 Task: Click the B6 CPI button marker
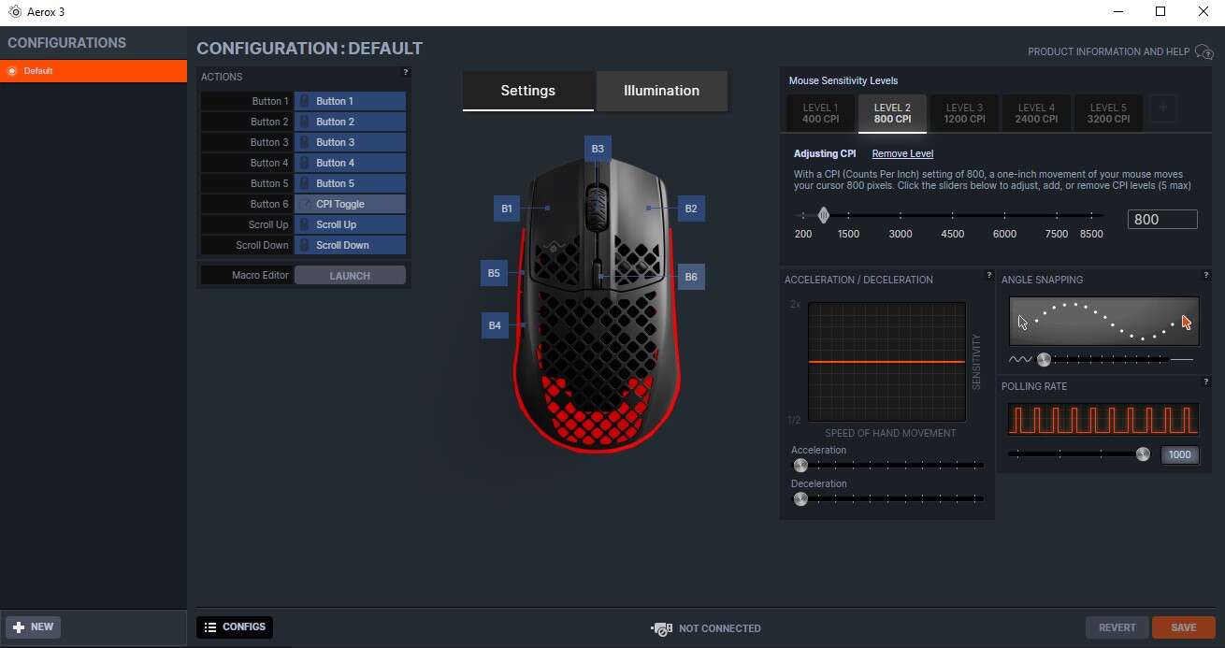pyautogui.click(x=690, y=277)
